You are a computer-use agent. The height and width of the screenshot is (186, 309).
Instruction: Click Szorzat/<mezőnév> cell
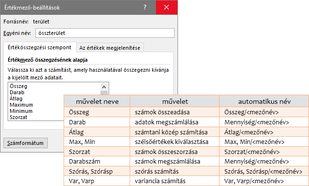[264, 152]
